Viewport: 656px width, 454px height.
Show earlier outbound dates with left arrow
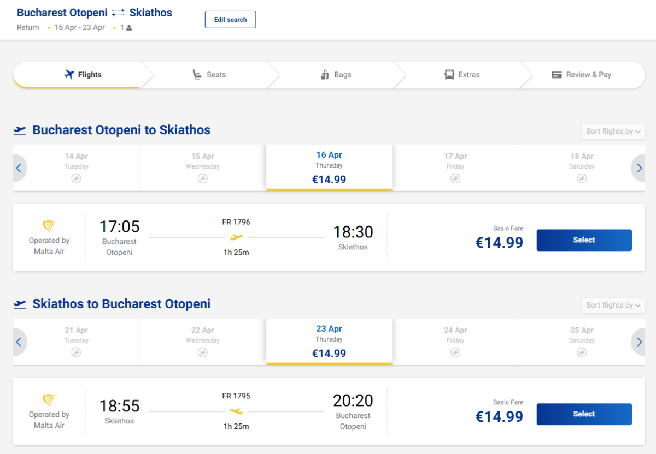pos(19,168)
